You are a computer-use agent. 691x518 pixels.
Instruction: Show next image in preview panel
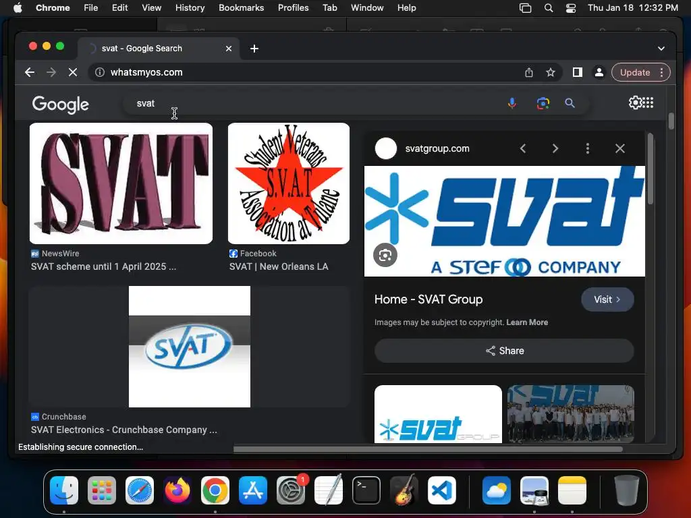pos(555,148)
